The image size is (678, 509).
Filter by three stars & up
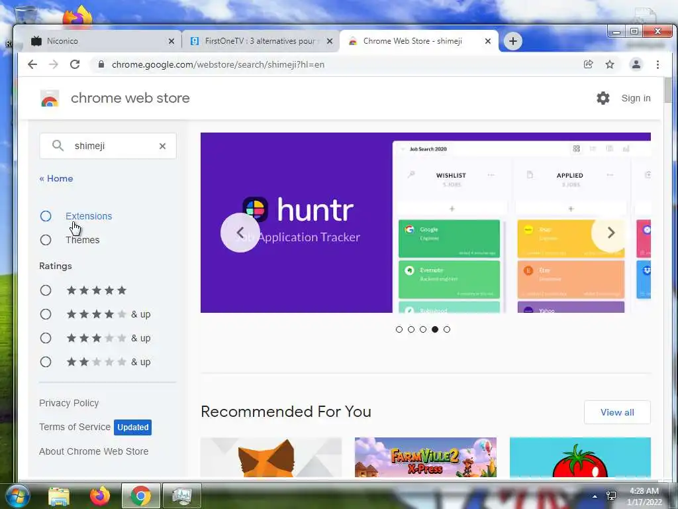(46, 338)
